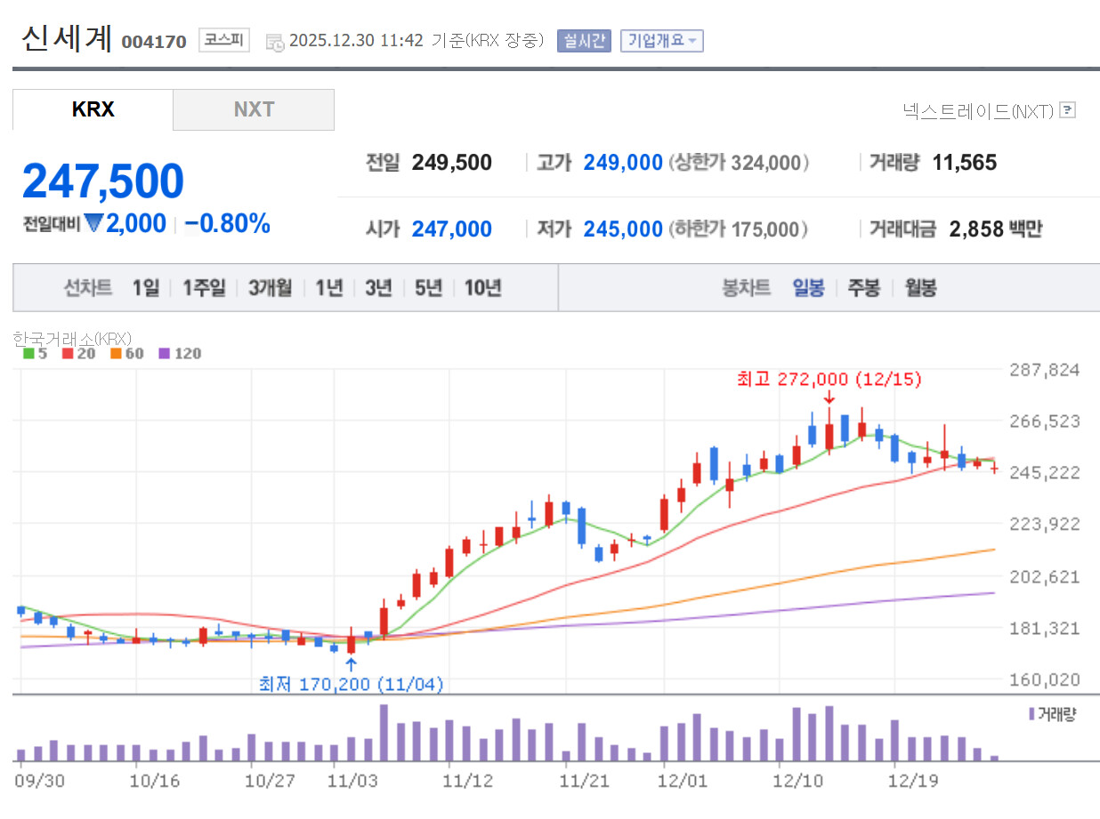This screenshot has height=819, width=1100.
Task: Toggle the 실시간 real-time badge
Action: pos(584,41)
